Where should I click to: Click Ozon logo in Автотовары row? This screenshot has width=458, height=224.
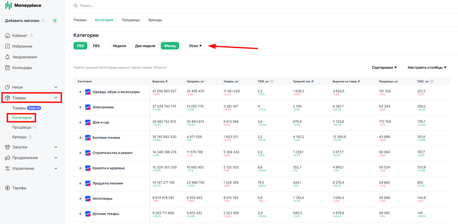pos(88,199)
